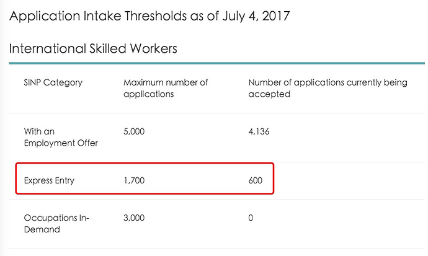
Task: Select the Express Entry category cell
Action: (x=52, y=180)
